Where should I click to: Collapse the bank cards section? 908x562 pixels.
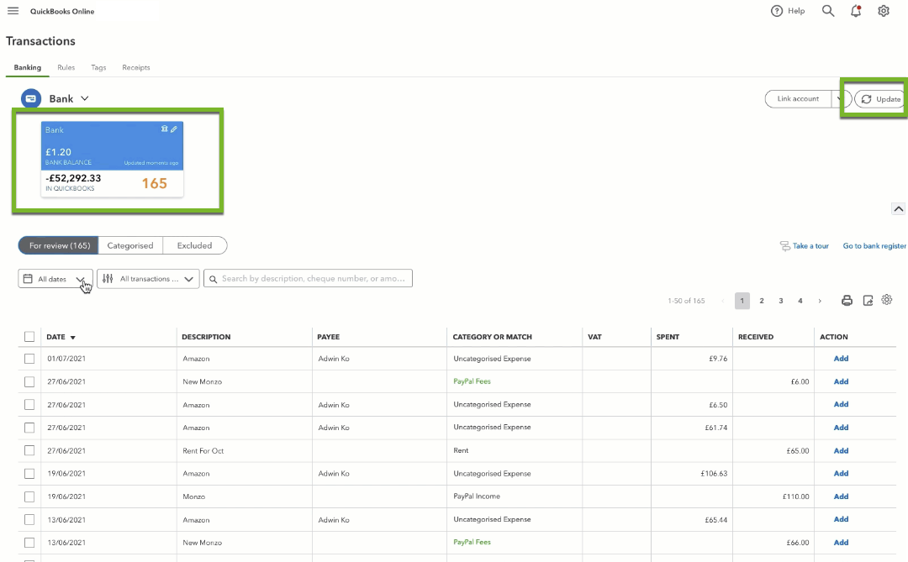click(x=898, y=209)
